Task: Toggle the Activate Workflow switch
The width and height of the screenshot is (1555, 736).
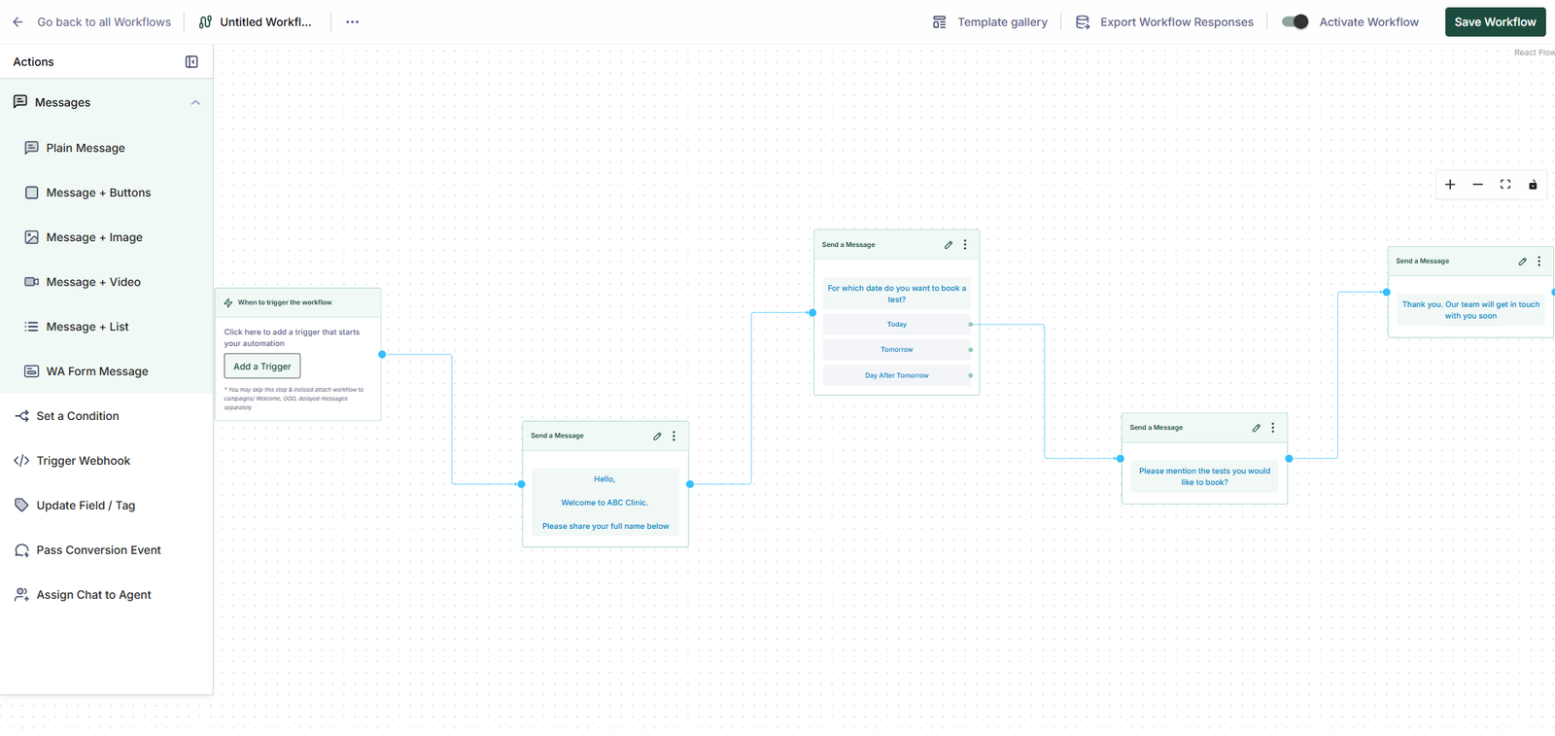Action: [1295, 22]
